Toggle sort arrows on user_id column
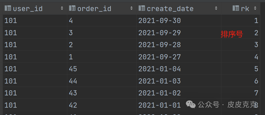Image resolution: width=265 pixels, height=115 pixels. 62,9
